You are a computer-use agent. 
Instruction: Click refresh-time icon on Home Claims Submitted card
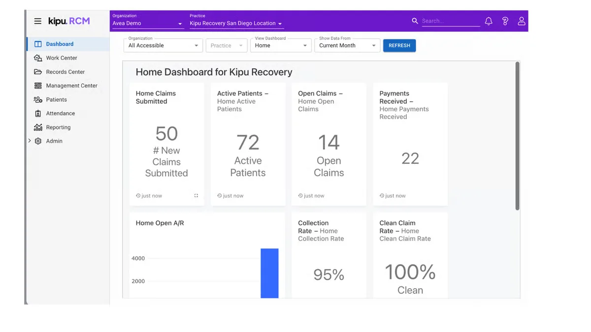[x=138, y=196]
